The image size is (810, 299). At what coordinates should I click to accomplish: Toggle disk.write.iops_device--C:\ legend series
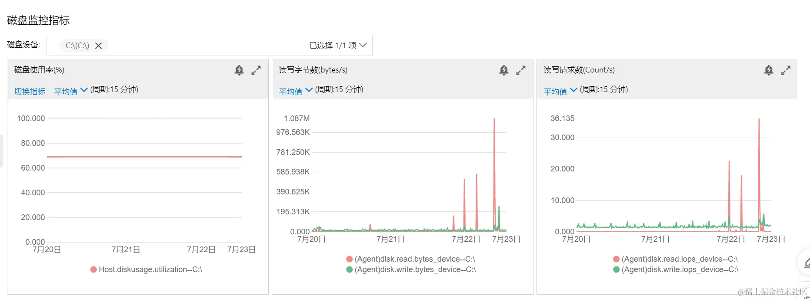pyautogui.click(x=676, y=269)
